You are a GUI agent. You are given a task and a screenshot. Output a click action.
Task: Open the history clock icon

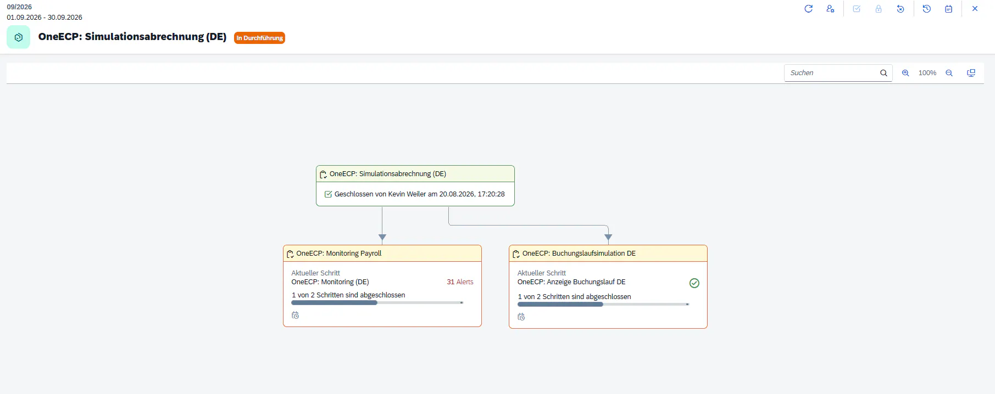[927, 9]
